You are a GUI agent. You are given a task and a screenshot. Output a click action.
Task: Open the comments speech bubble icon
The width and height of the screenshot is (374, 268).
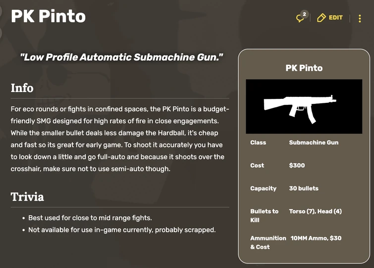(300, 19)
